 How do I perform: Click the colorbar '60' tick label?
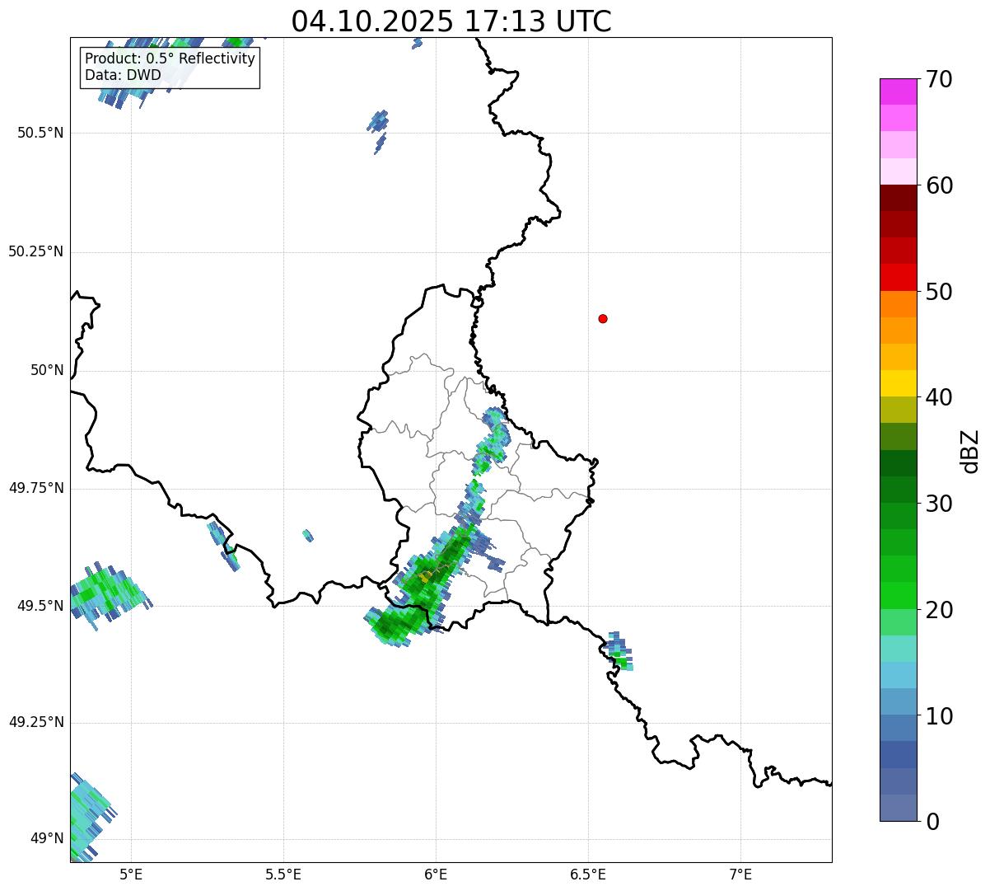939,185
